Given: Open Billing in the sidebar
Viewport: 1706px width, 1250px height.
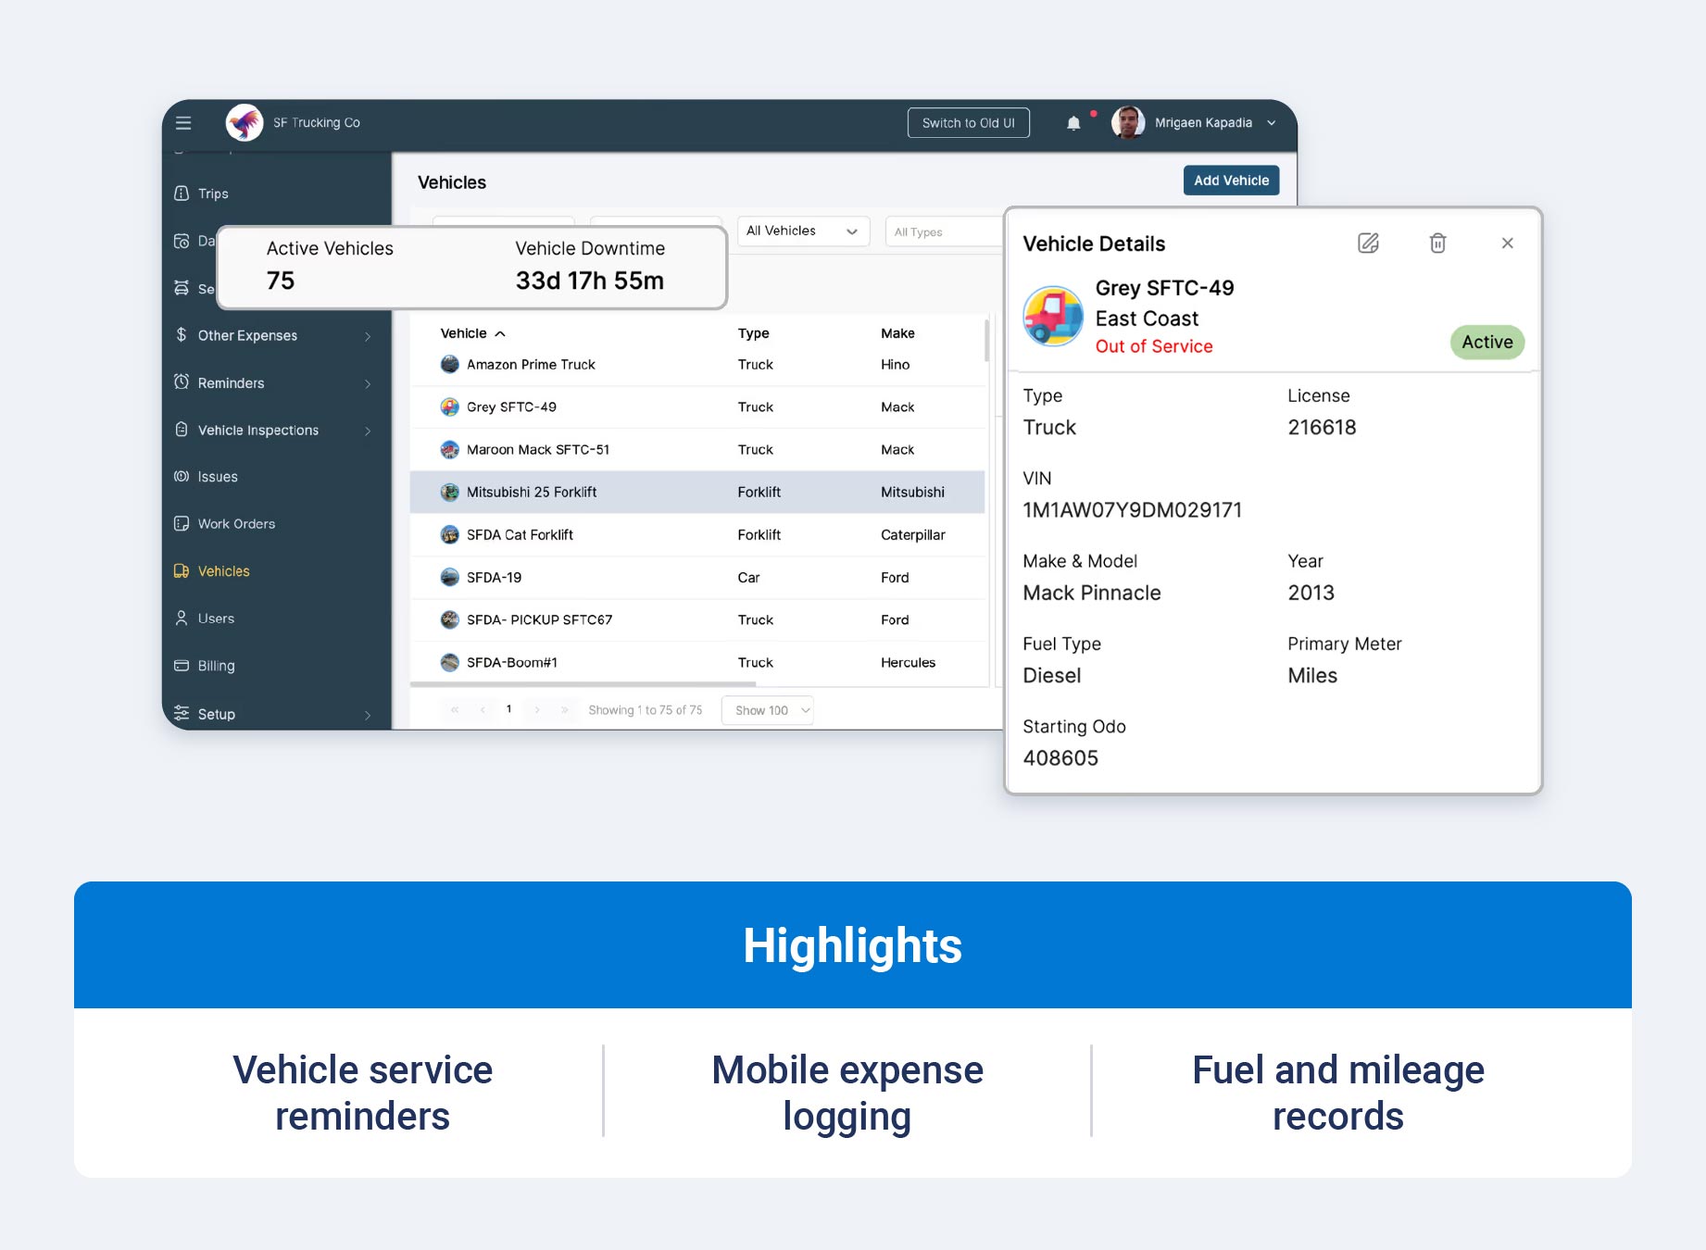Looking at the screenshot, I should point(216,666).
